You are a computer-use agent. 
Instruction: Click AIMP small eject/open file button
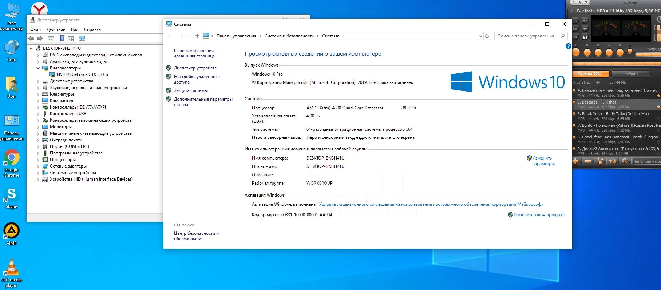(x=630, y=51)
